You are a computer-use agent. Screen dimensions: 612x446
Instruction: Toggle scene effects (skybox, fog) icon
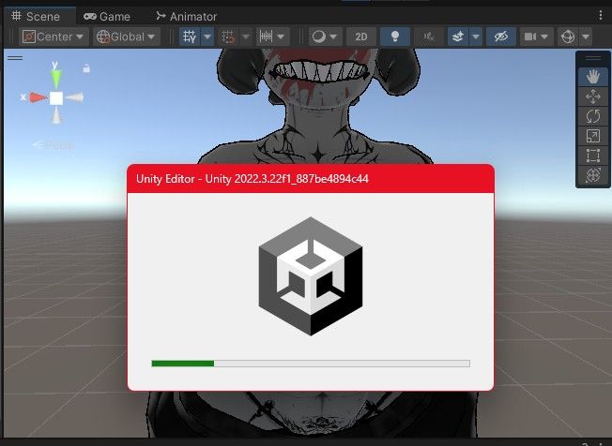[x=458, y=37]
